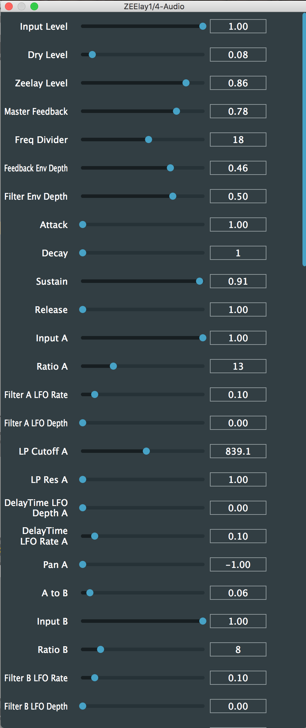
Task: Click the Master Feedback slider knob
Action: click(x=176, y=111)
